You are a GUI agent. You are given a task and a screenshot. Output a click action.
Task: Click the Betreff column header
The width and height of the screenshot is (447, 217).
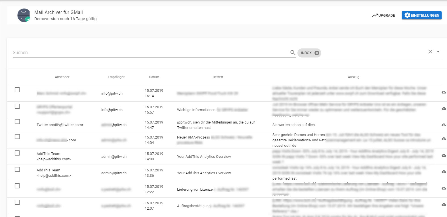(218, 77)
